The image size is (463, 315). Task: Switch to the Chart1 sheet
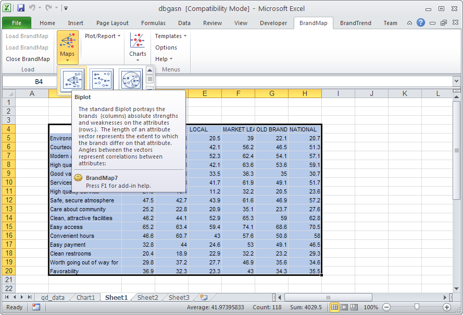click(x=85, y=297)
